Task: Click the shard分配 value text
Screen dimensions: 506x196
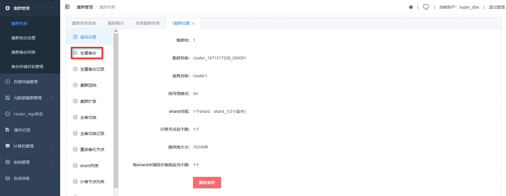Action: coord(219,112)
